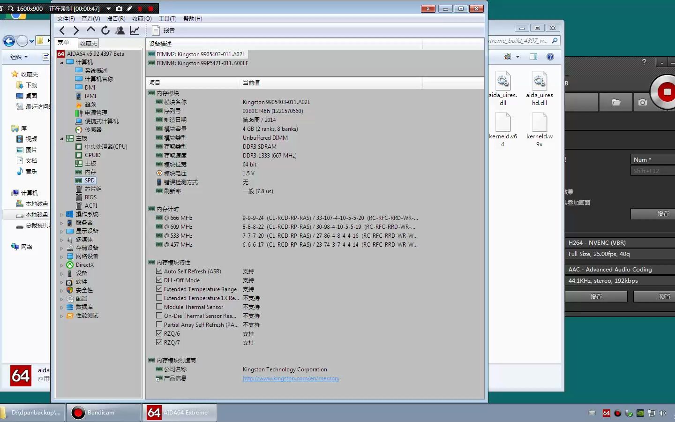Screen dimensions: 675x422
Task: Click Bandicam camera screenshot icon
Action: [x=643, y=102]
